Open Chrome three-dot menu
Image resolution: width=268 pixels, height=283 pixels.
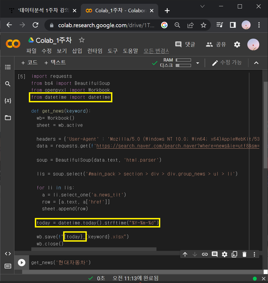[259, 25]
